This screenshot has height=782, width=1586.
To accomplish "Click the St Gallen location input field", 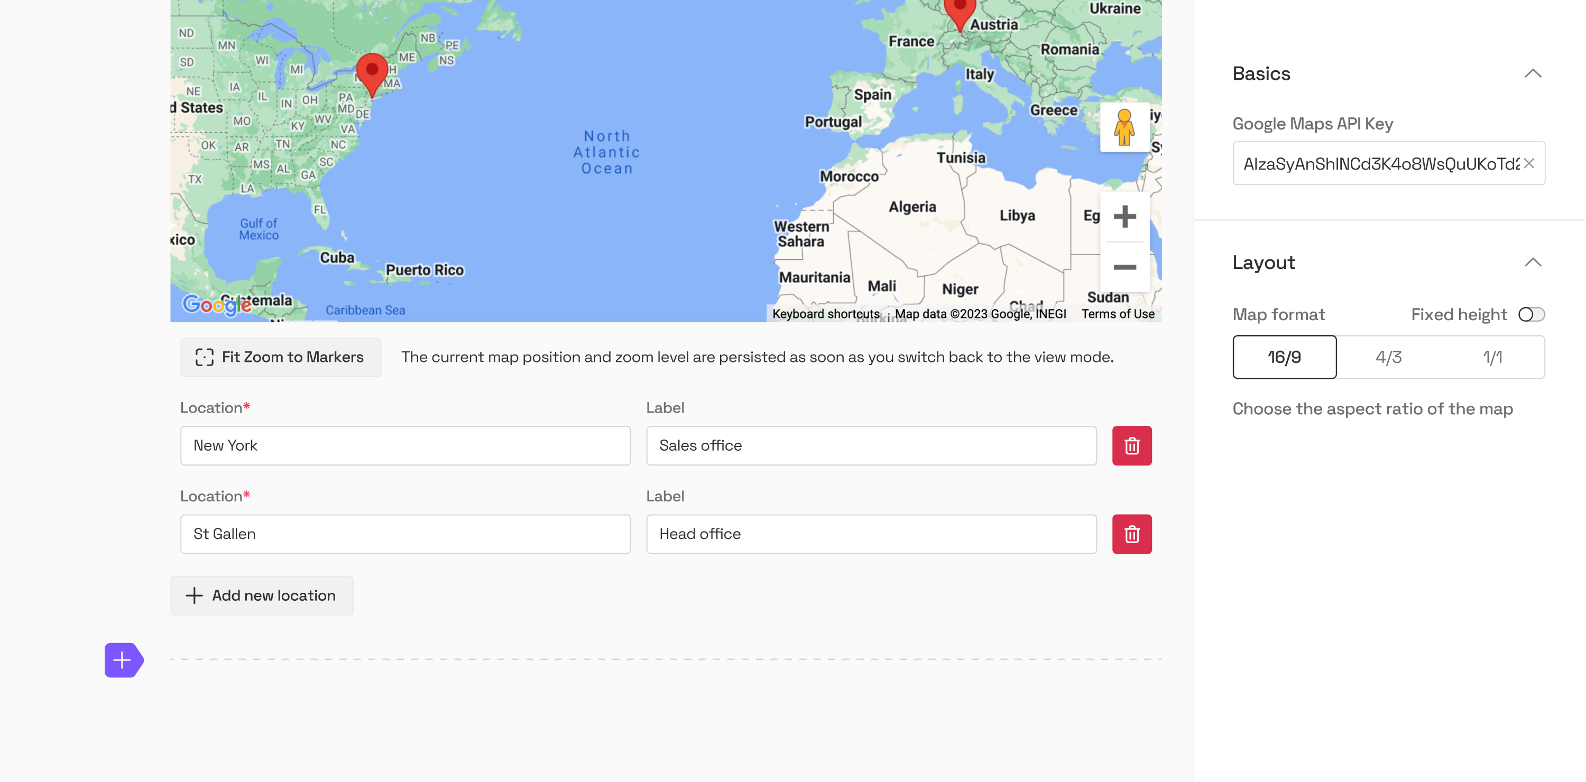I will click(x=404, y=534).
